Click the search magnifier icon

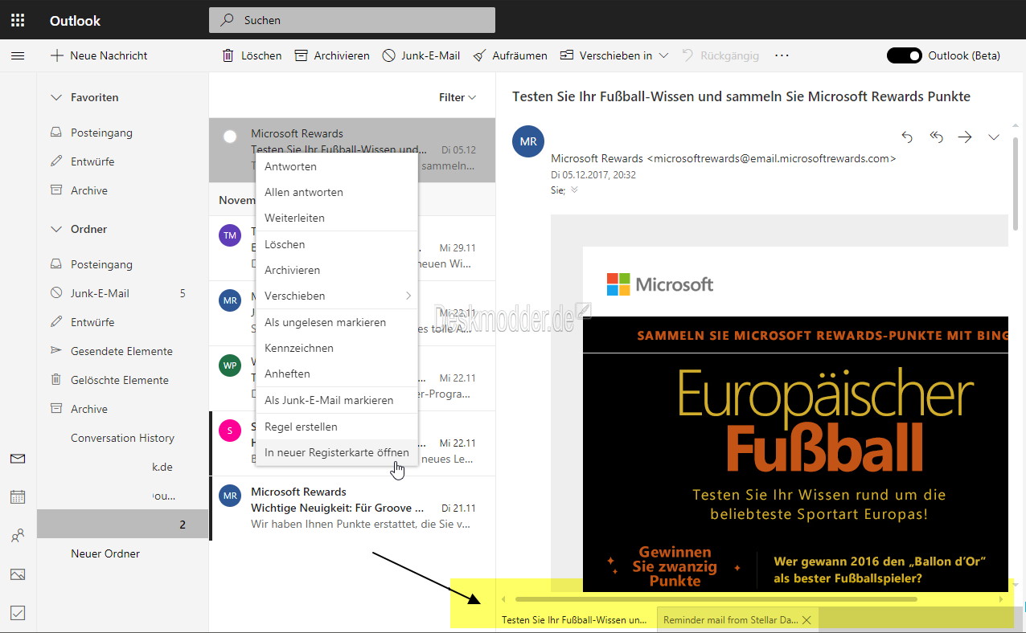pyautogui.click(x=228, y=20)
